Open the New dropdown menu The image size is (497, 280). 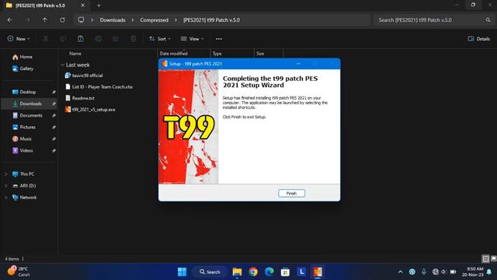click(x=19, y=39)
